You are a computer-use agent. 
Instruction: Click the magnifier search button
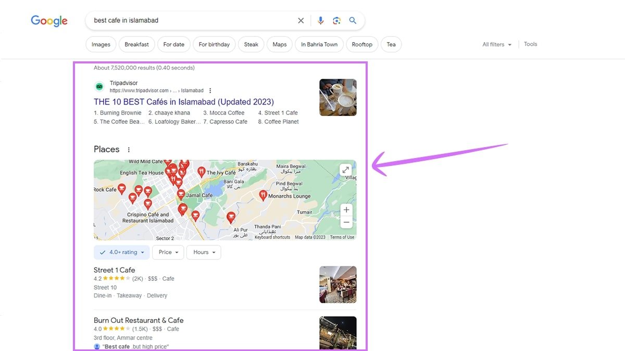tap(353, 21)
